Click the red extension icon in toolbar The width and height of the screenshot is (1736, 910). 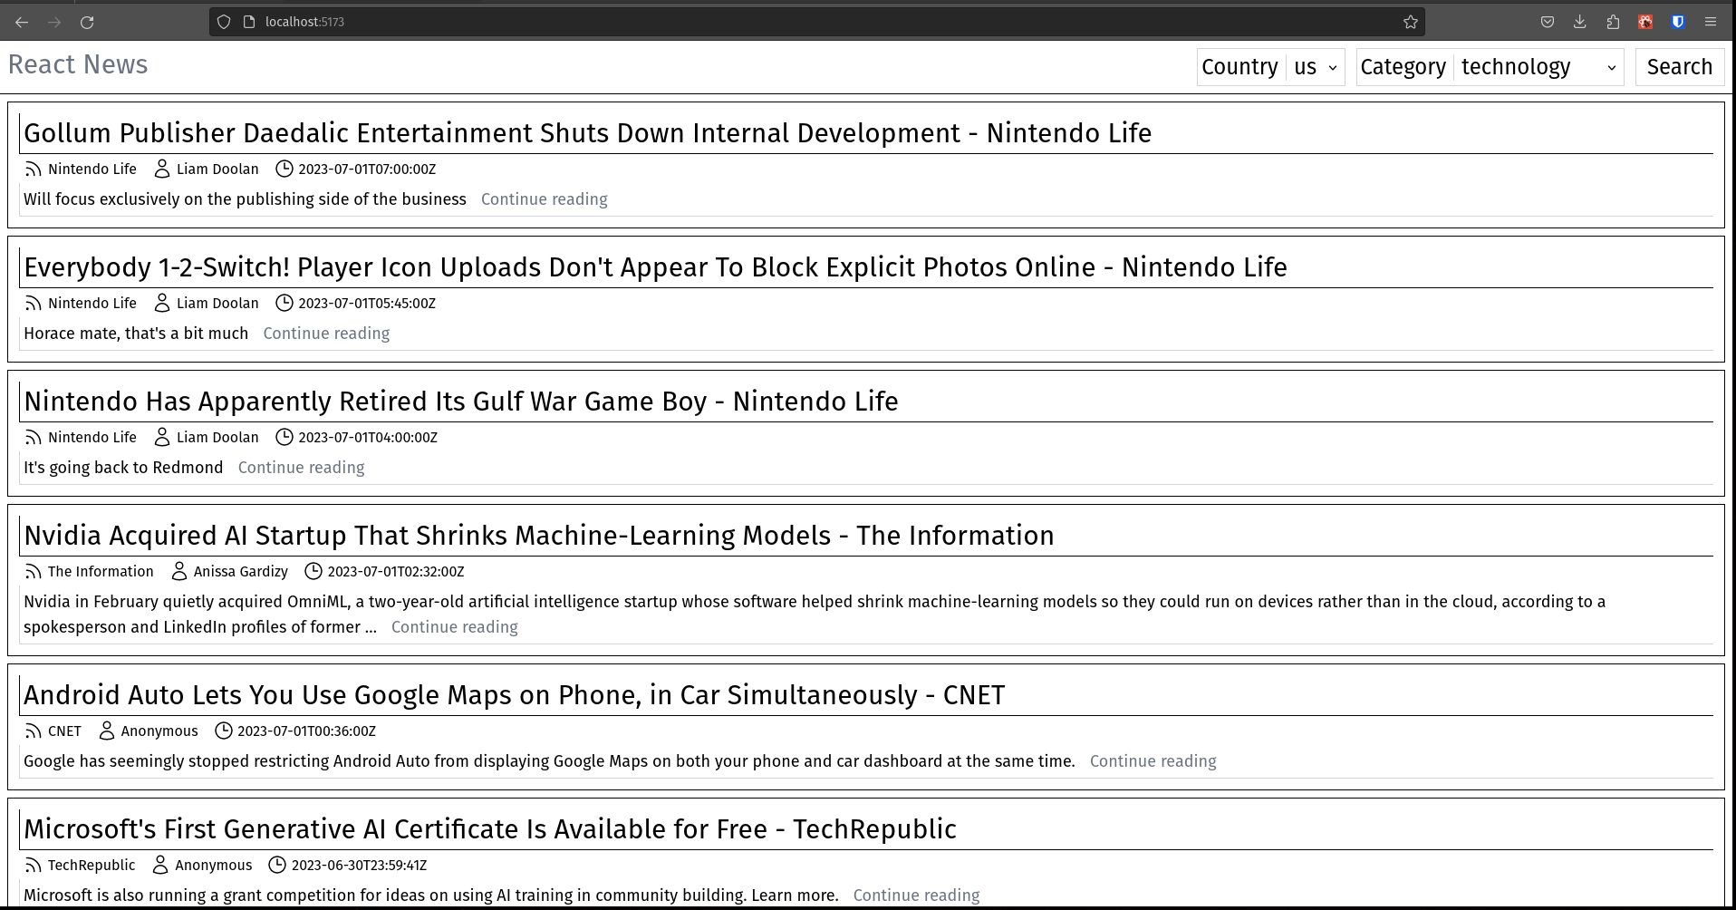pyautogui.click(x=1645, y=22)
